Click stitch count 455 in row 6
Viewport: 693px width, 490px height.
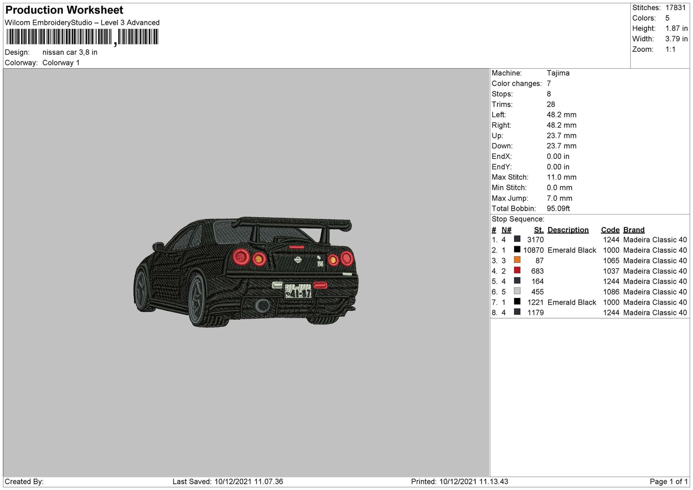(x=537, y=292)
